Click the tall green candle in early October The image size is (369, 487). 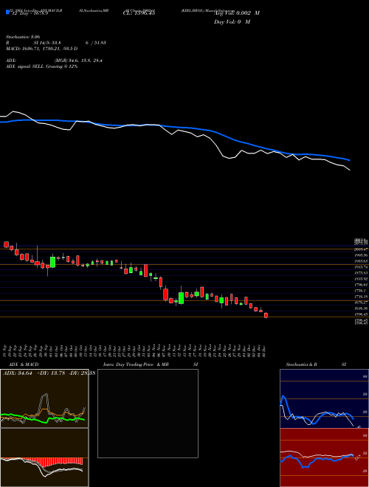[x=53, y=262]
